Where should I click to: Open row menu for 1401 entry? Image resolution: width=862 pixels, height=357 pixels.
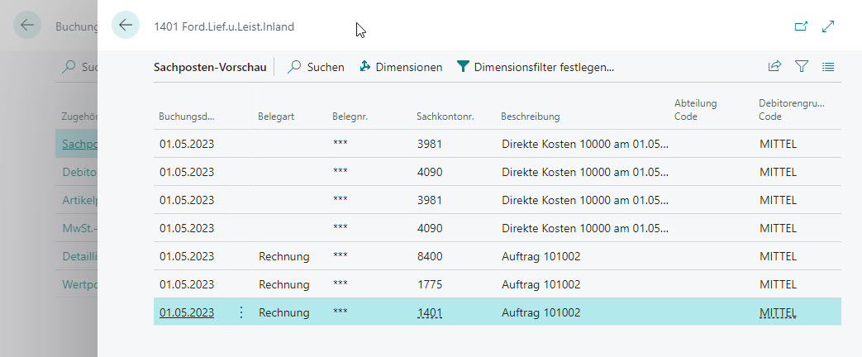pos(241,312)
